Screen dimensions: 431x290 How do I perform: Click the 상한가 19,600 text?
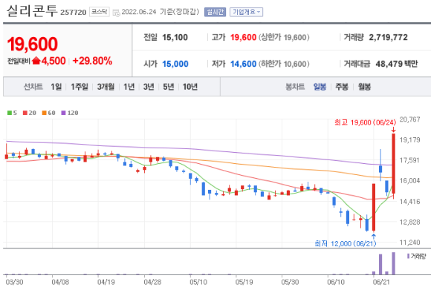point(284,37)
